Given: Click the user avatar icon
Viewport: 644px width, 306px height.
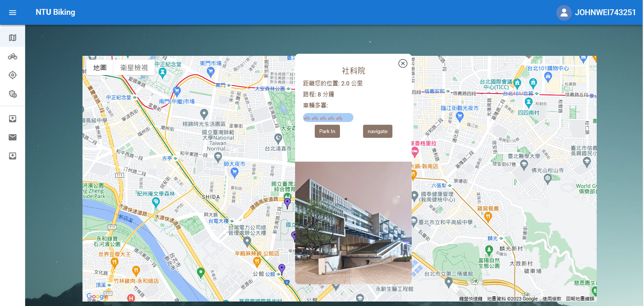Looking at the screenshot, I should click(x=564, y=13).
